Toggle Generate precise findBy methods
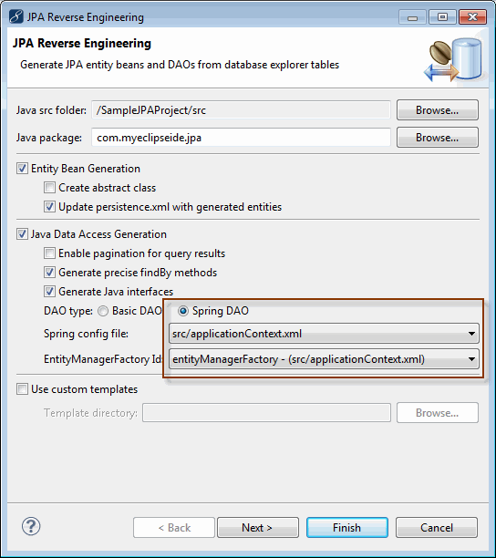496x558 pixels. (49, 273)
